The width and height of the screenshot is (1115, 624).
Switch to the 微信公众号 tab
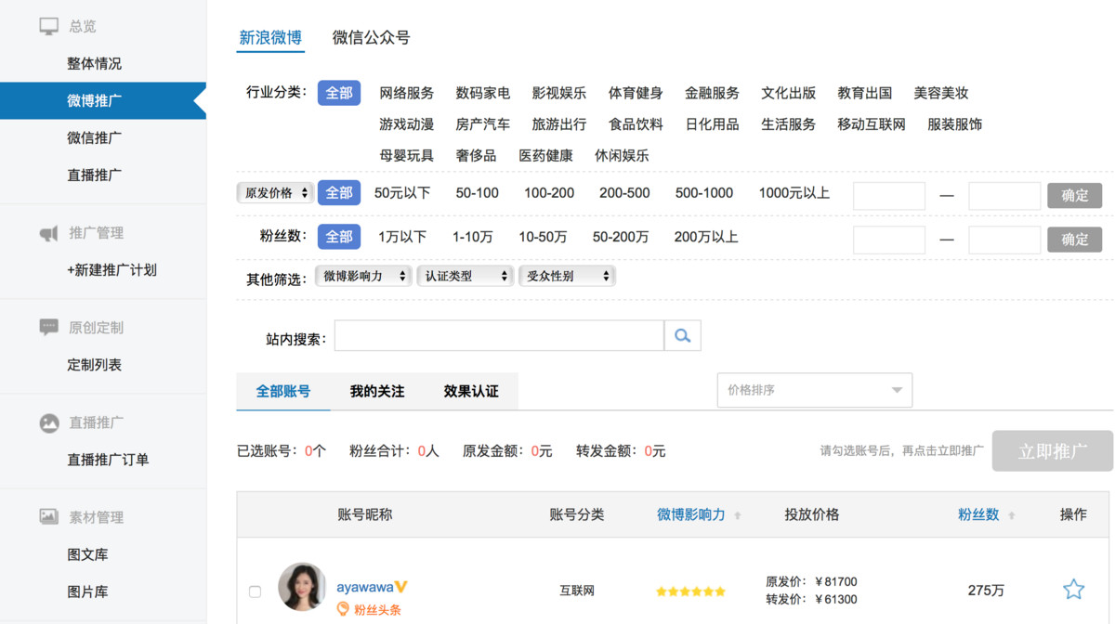[x=371, y=38]
